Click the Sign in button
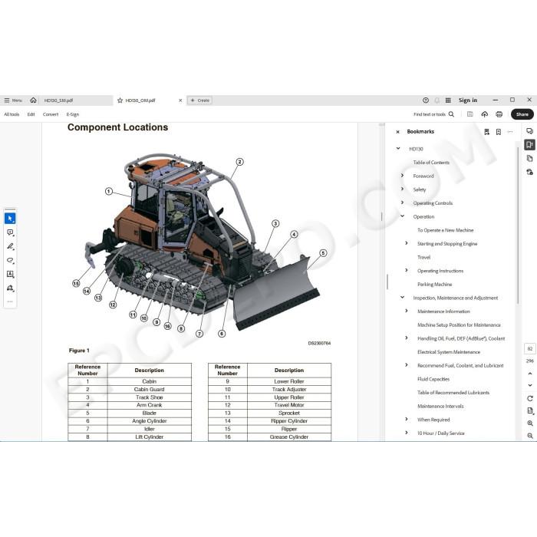The width and height of the screenshot is (537, 537). point(468,100)
